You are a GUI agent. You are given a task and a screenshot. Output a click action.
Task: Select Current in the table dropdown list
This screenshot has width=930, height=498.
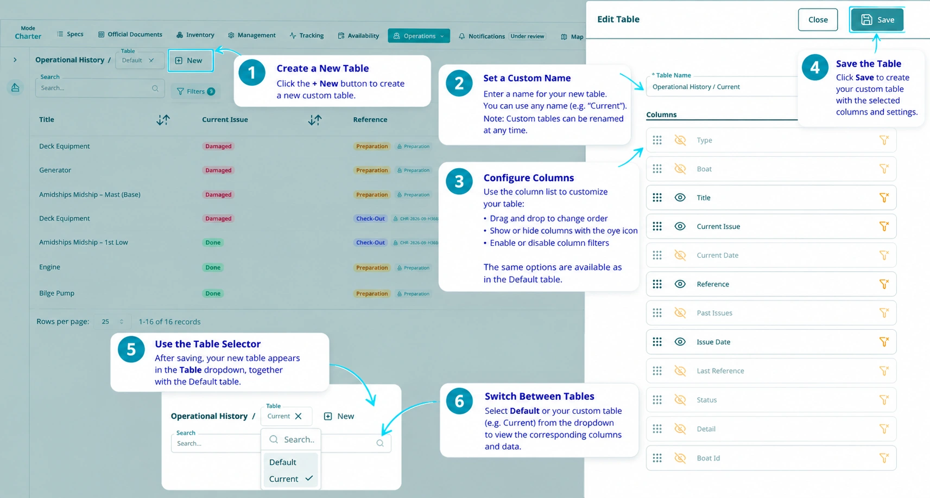[x=290, y=479]
